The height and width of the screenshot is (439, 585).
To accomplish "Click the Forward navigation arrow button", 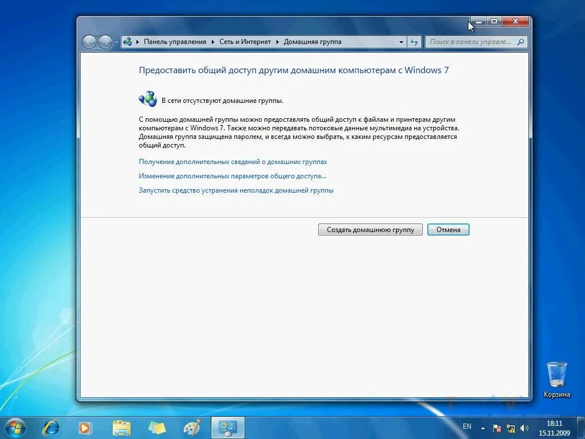I will pos(106,42).
